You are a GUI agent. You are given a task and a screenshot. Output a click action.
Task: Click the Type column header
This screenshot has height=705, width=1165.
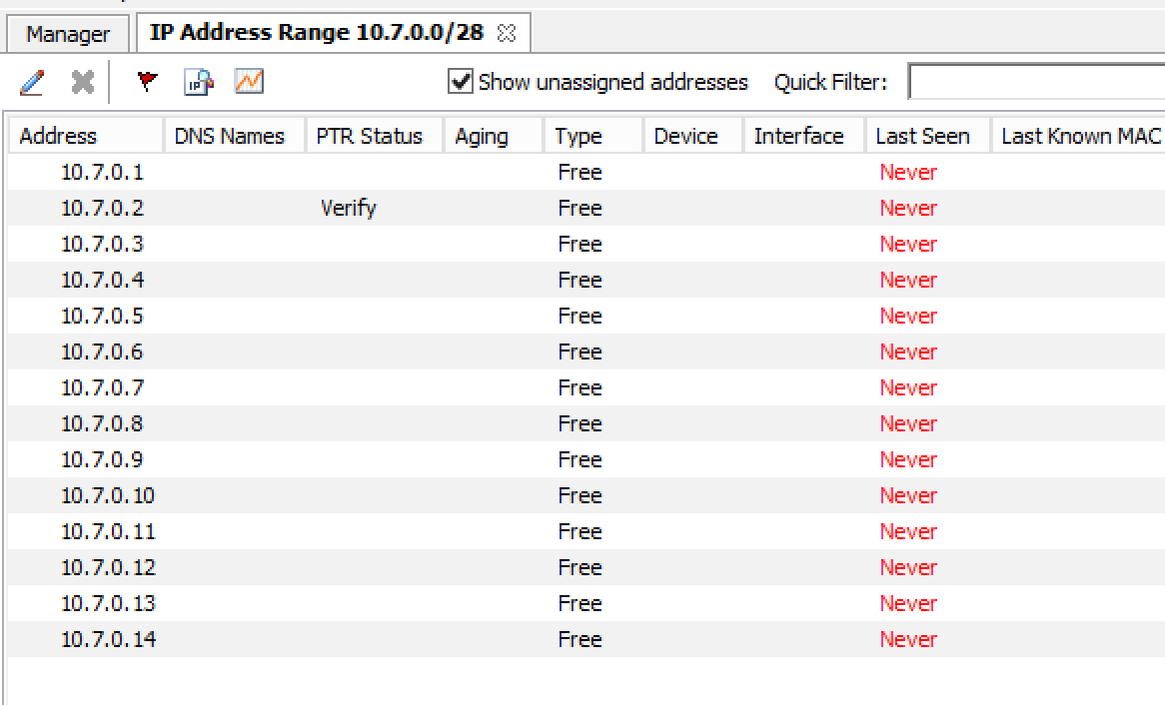579,136
